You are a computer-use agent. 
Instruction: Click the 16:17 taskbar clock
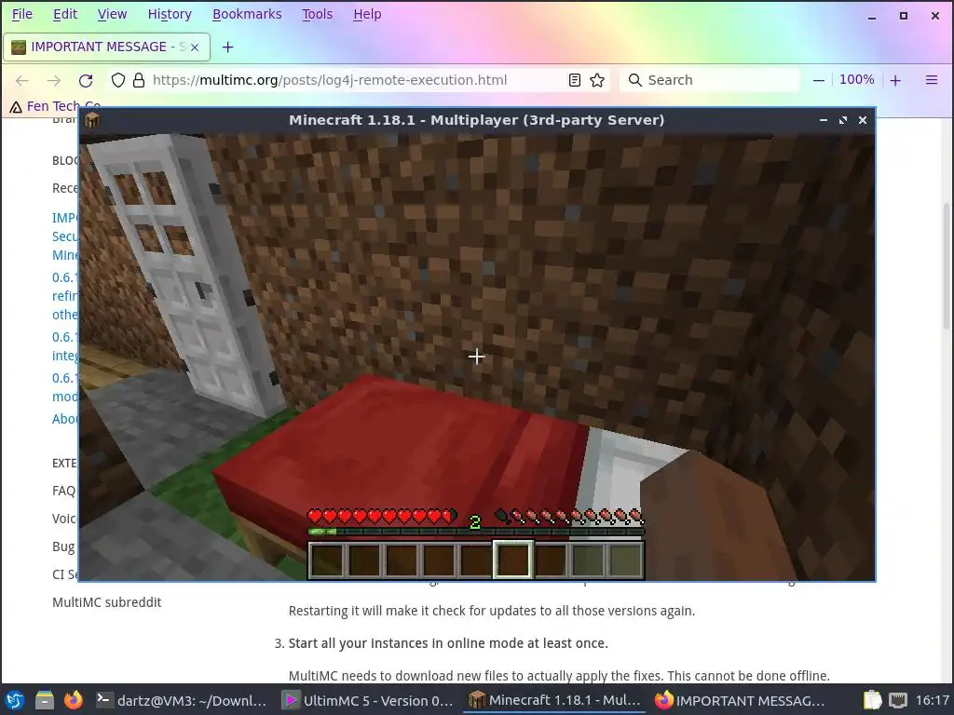click(x=932, y=700)
